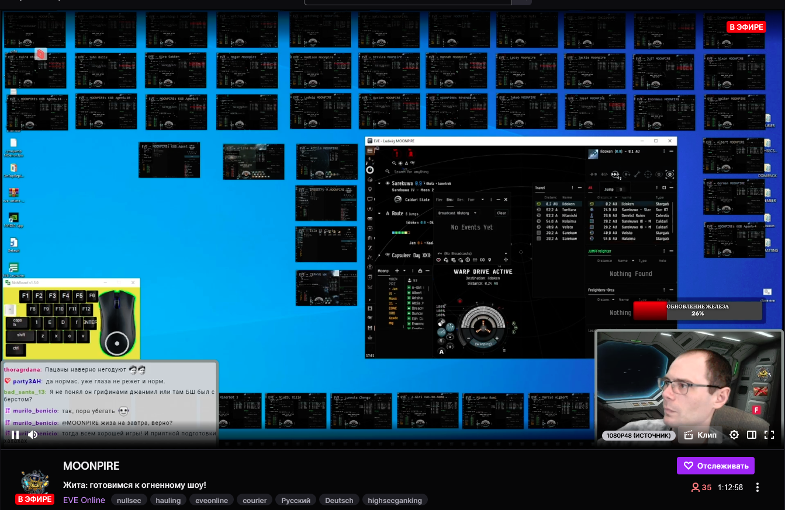Viewport: 785px width, 510px height.
Task: Click the Search for anything field
Action: (411, 172)
